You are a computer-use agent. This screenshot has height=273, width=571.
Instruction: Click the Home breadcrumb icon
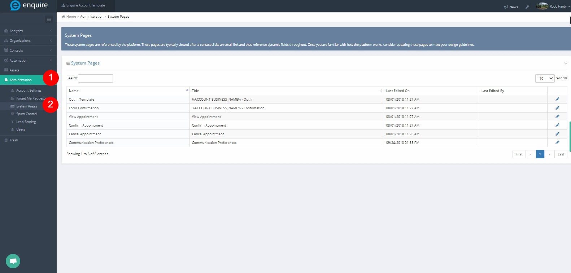pos(64,17)
